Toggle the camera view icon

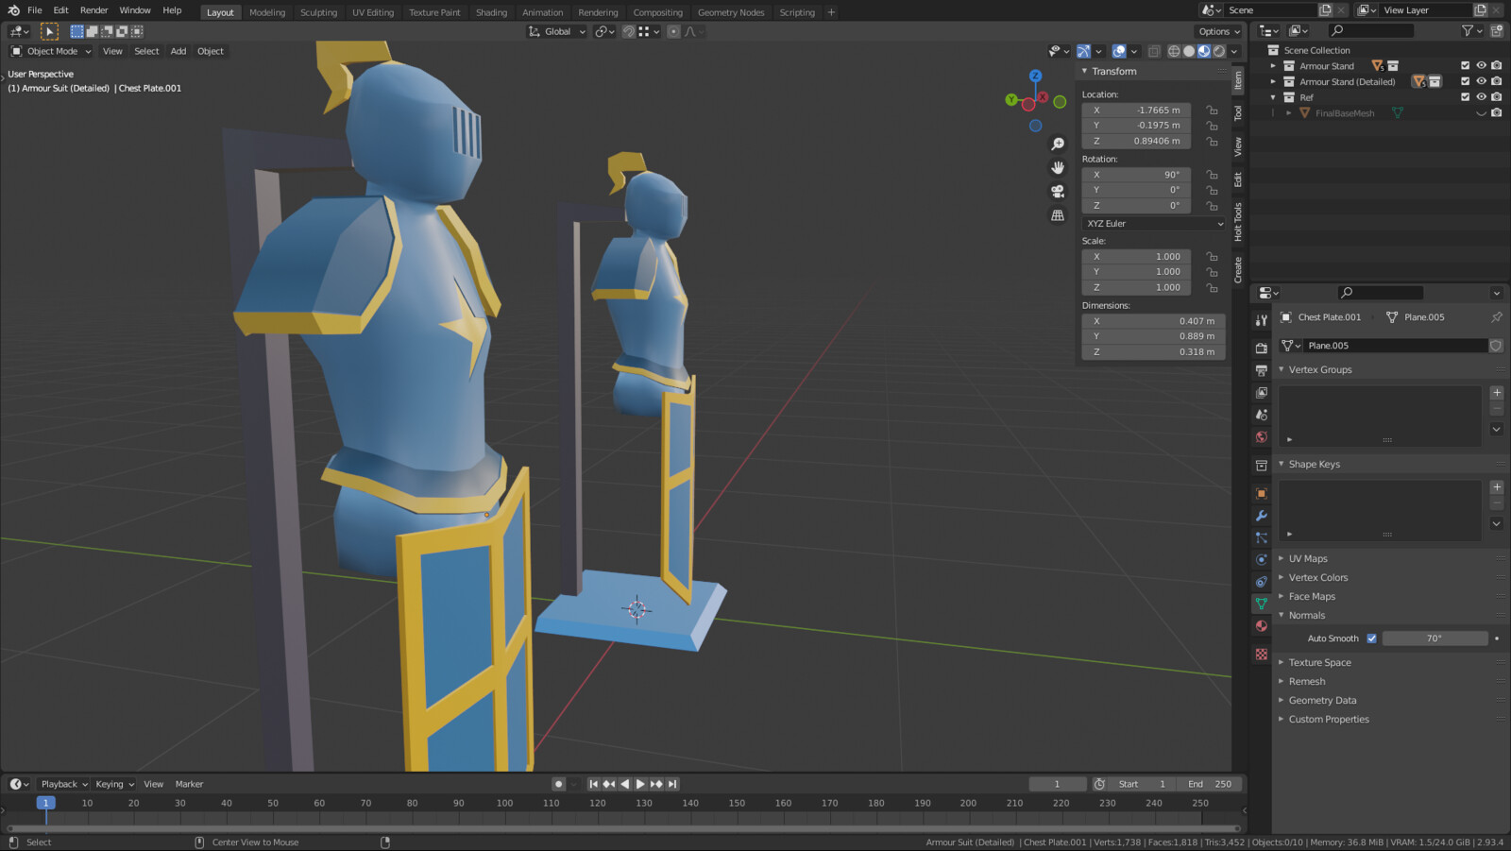click(1058, 191)
